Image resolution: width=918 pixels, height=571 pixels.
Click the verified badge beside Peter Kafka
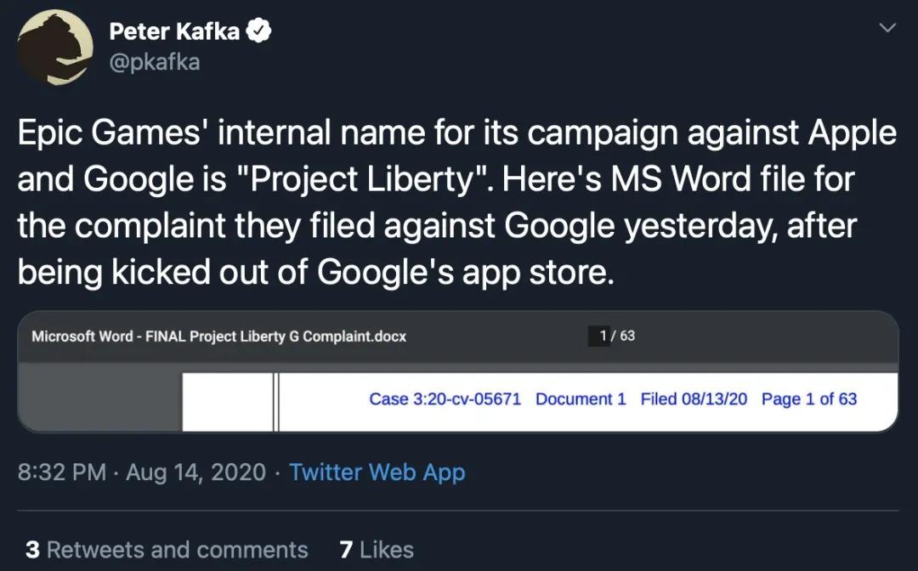[258, 32]
